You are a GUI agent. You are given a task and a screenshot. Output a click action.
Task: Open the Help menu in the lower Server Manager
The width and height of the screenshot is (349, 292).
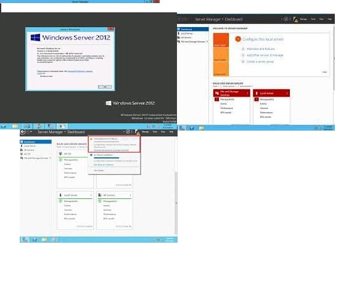171,132
